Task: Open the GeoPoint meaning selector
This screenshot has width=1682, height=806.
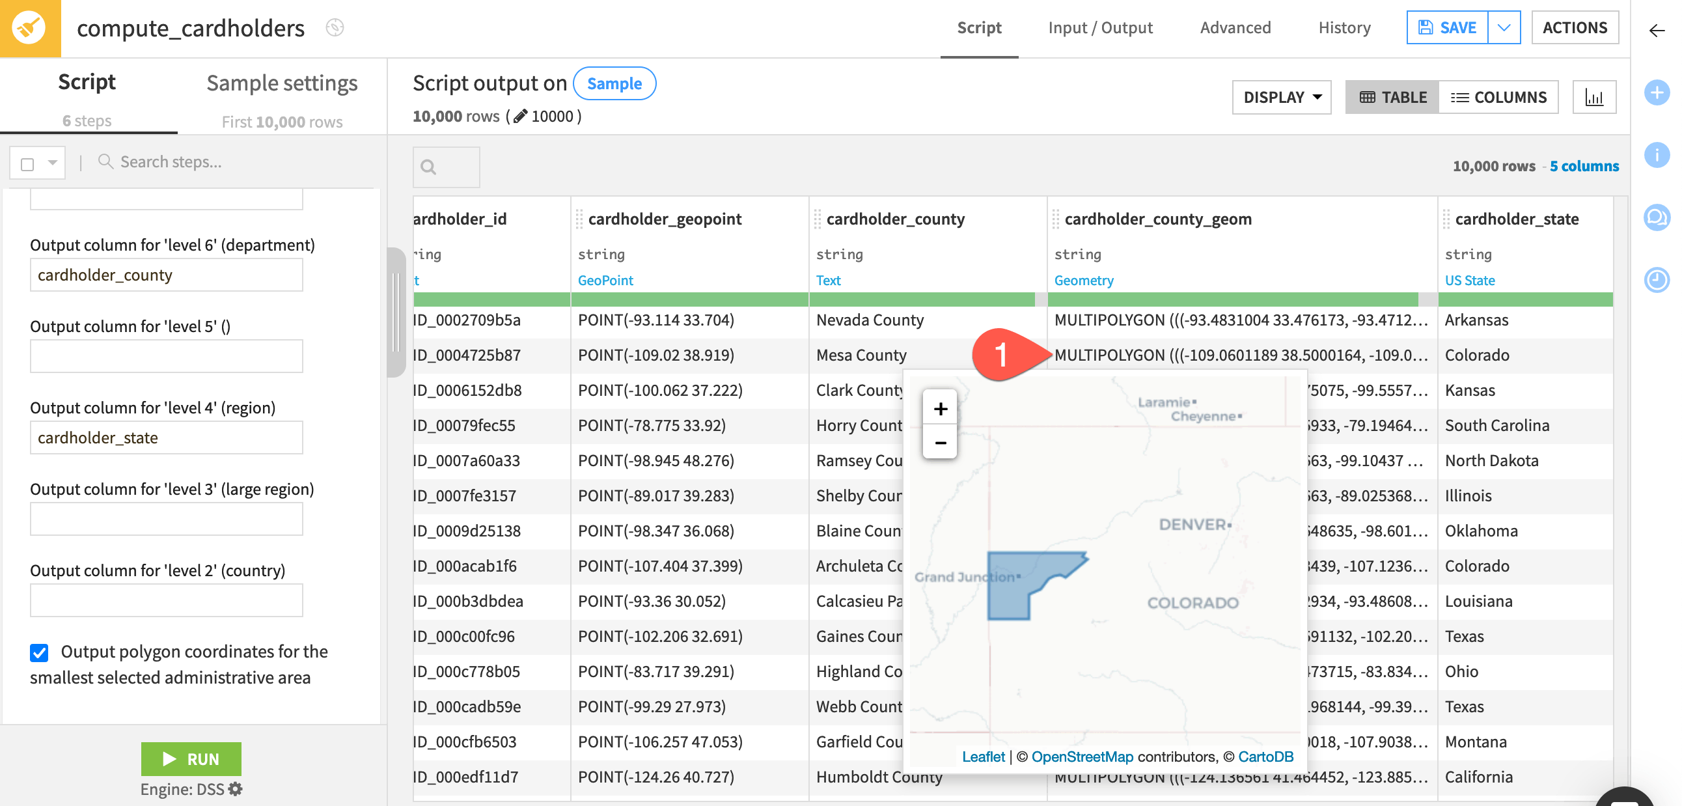Action: click(x=605, y=280)
